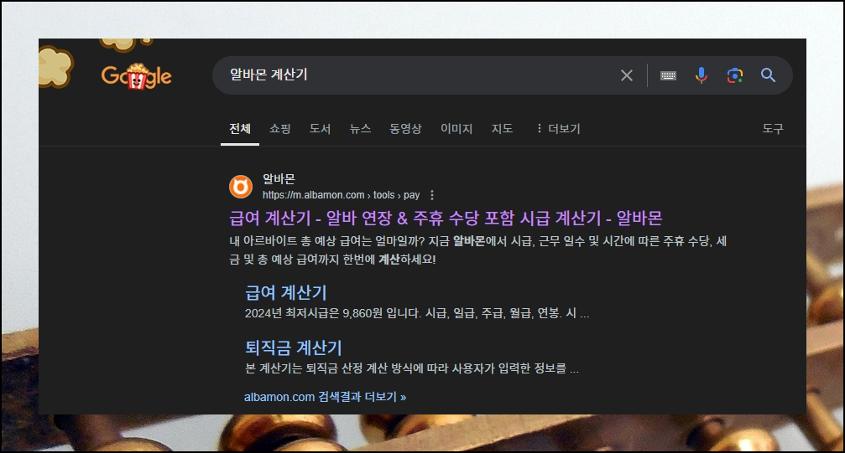Viewport: 845px width, 453px height.
Task: Open the 지도 tab
Action: click(502, 129)
